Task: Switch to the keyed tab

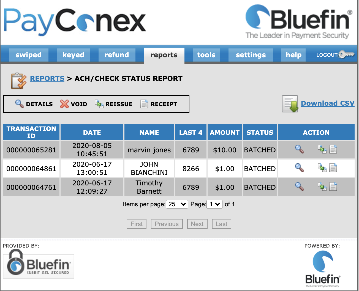Action: (73, 55)
